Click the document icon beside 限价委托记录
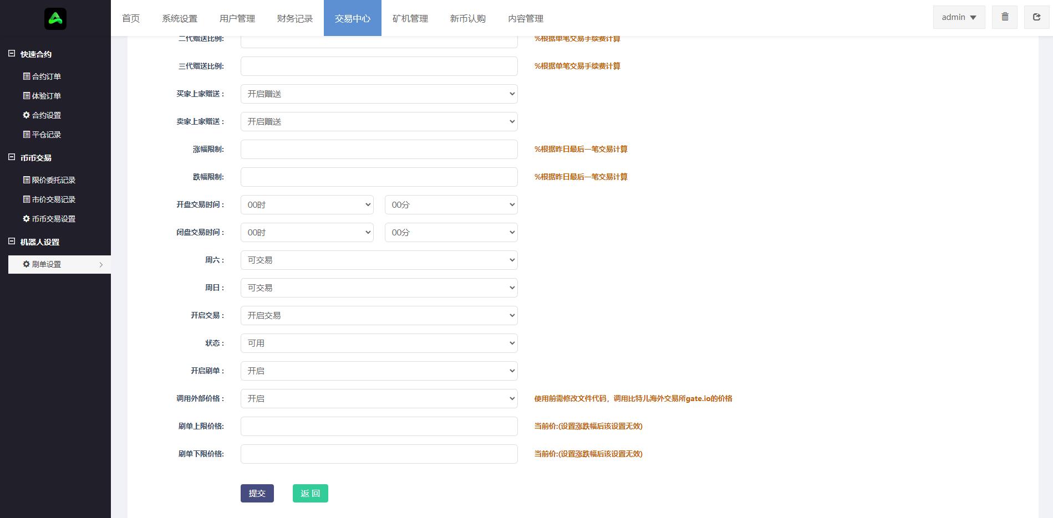 pyautogui.click(x=26, y=179)
